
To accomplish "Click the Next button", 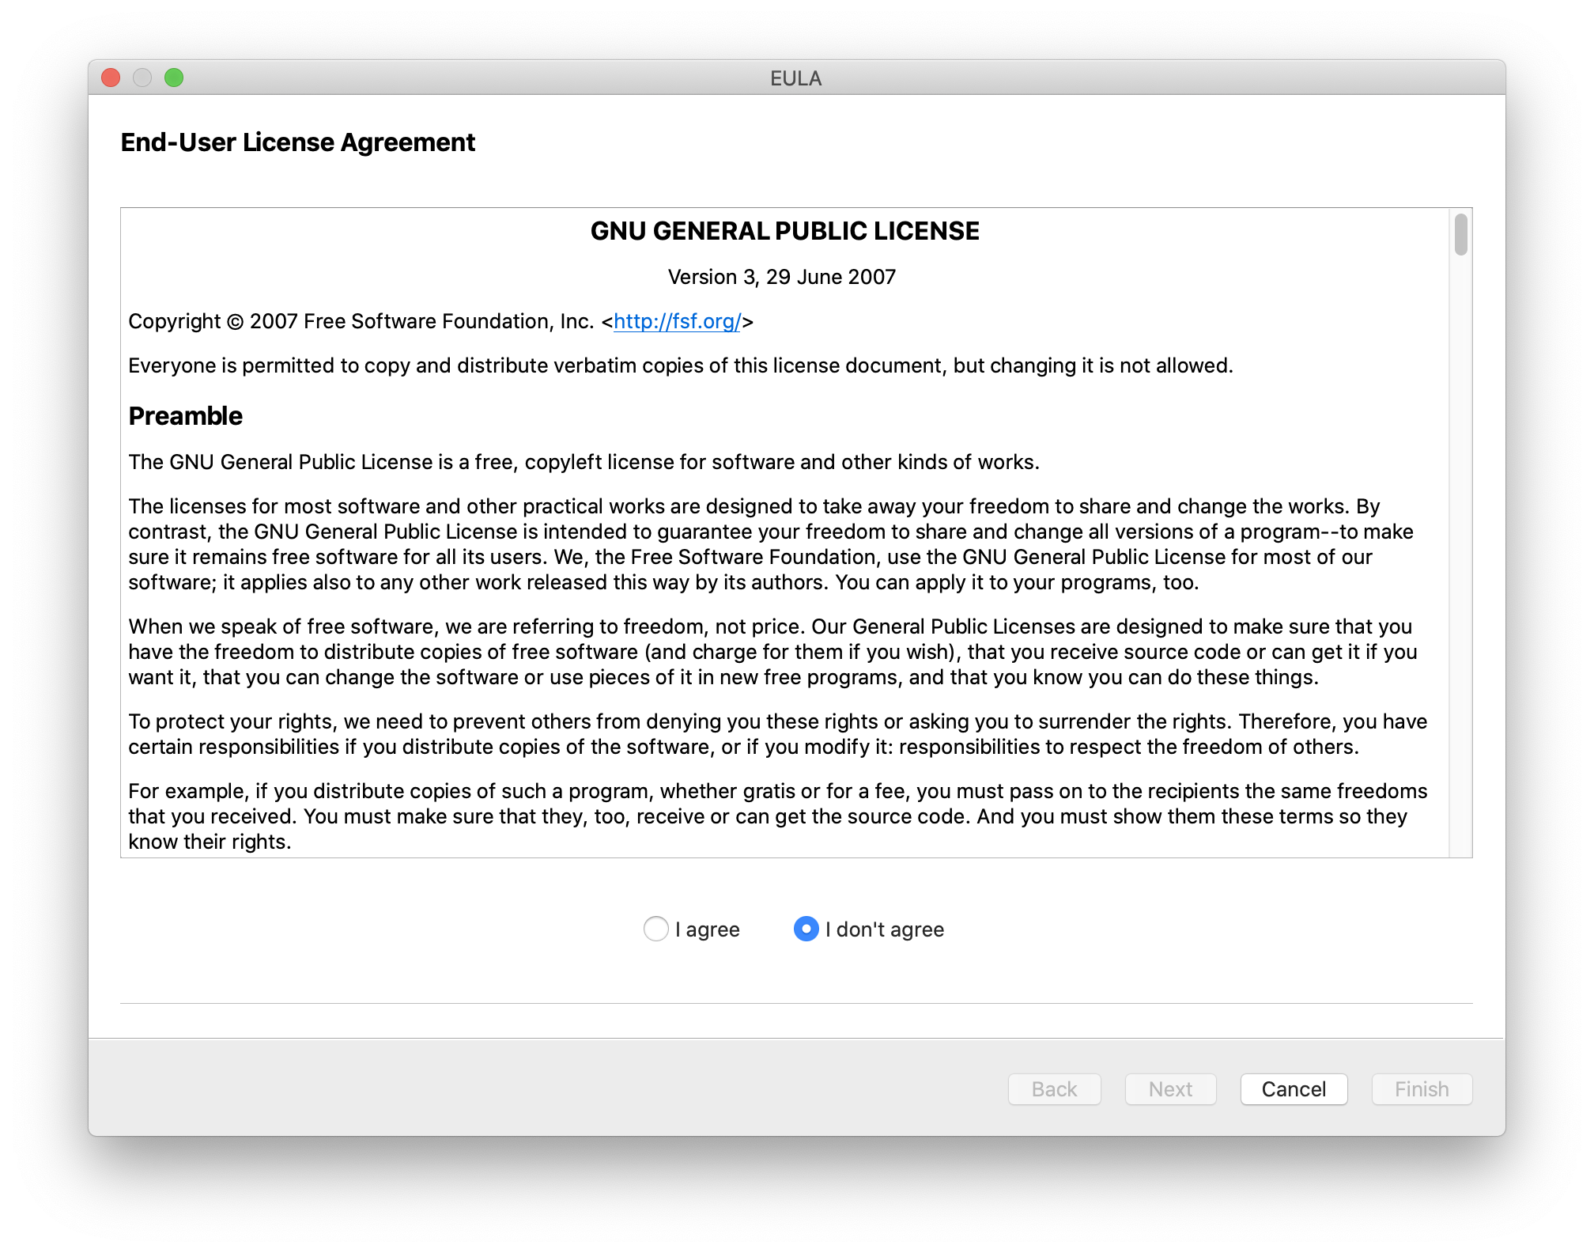I will [1170, 1089].
